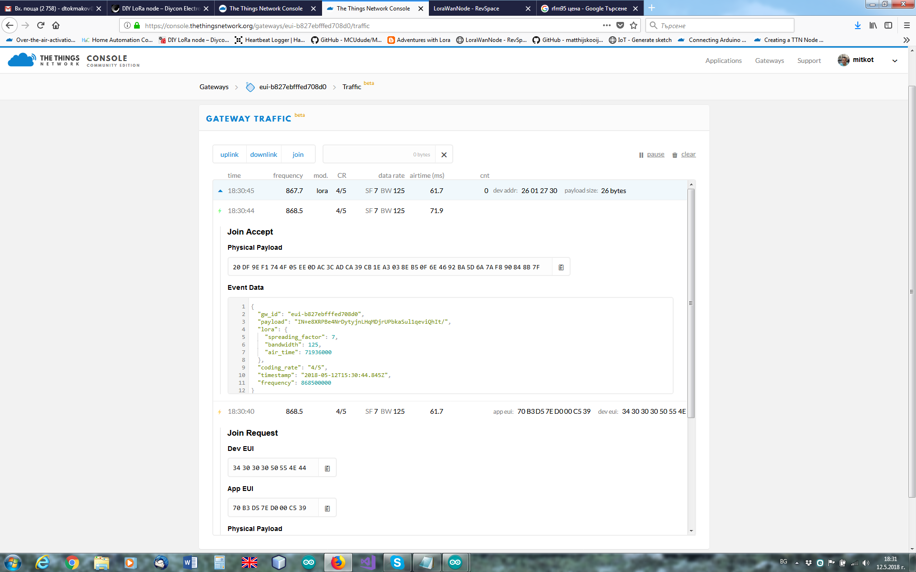This screenshot has width=916, height=572.
Task: Toggle the traffic stream pause state
Action: tap(652, 153)
